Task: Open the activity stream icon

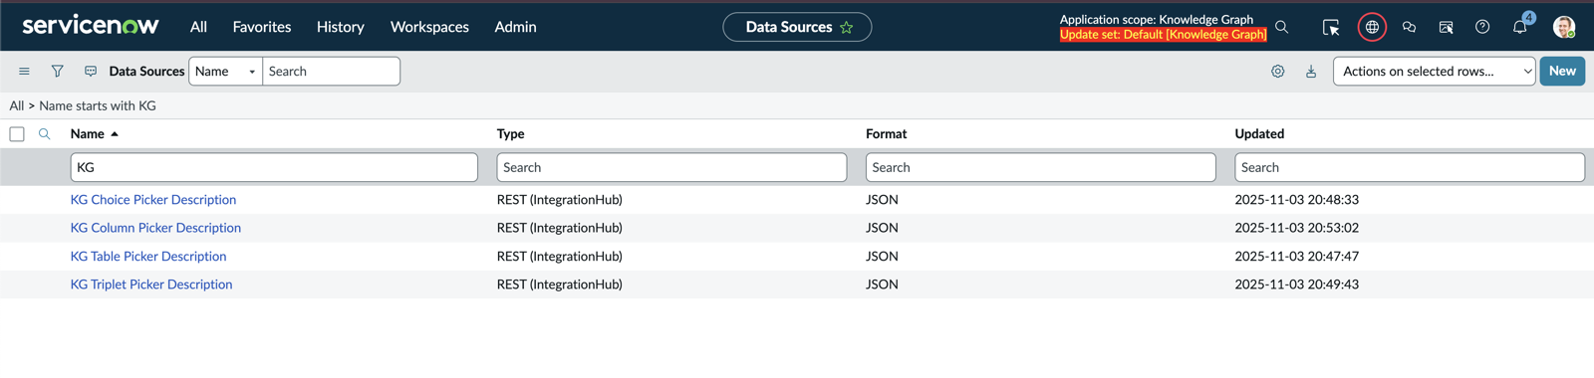Action: (91, 72)
